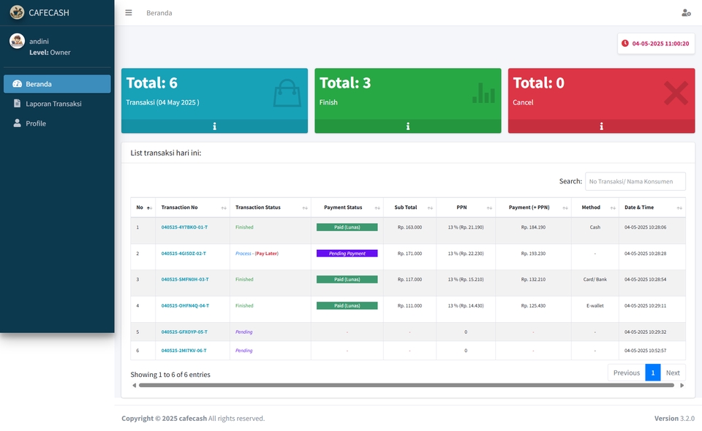Viewport: 702px width, 431px height.
Task: Toggle the sidebar with the hamburger icon
Action: pyautogui.click(x=128, y=12)
